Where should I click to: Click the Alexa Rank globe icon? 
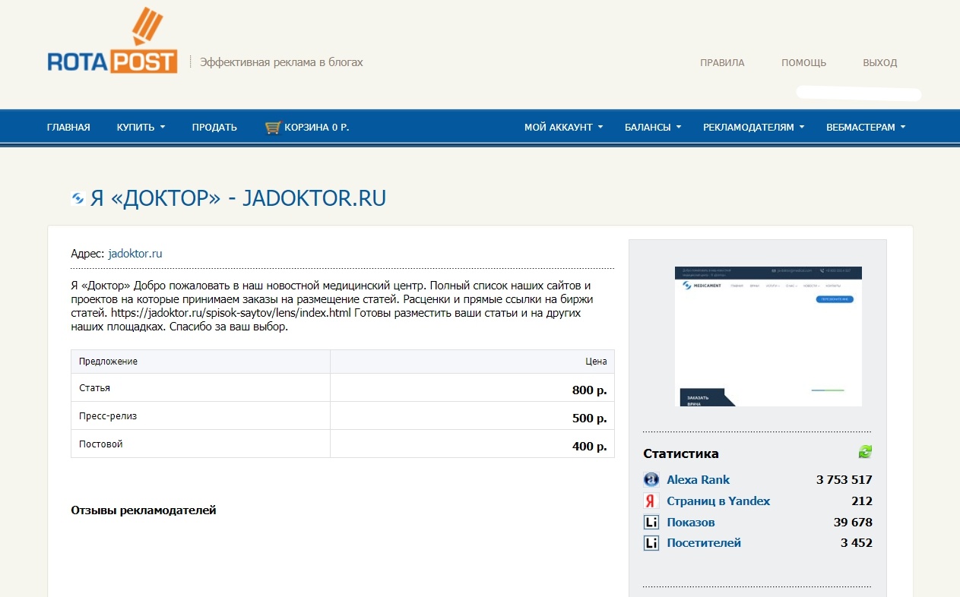coord(651,480)
